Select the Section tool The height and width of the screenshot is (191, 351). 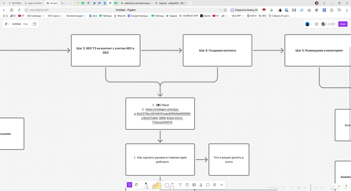click(187, 185)
